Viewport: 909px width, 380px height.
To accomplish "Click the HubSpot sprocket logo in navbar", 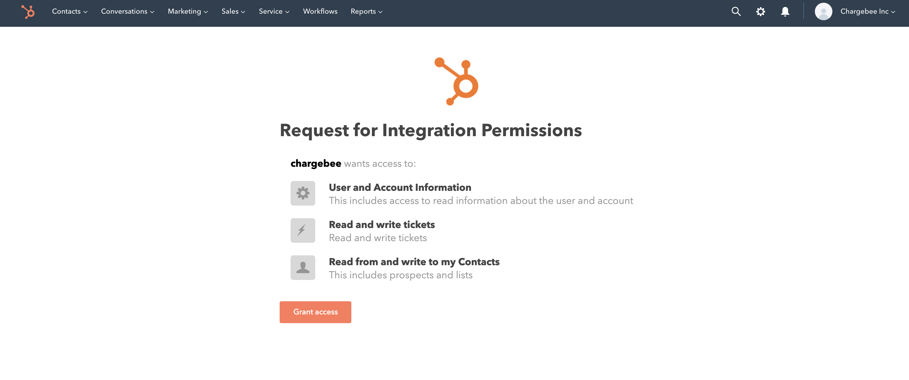I will (x=28, y=12).
